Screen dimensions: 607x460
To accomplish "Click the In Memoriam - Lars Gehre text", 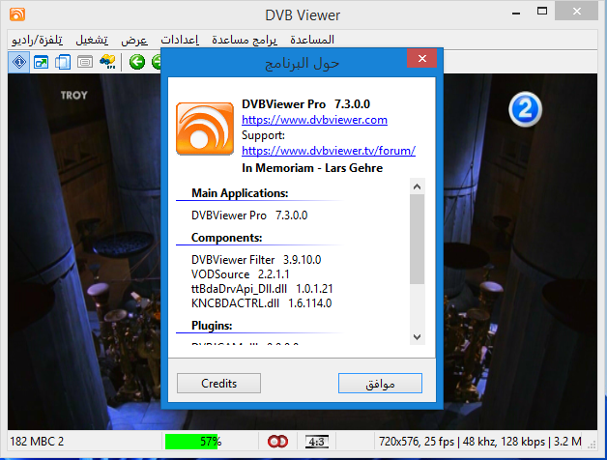I will pos(312,168).
